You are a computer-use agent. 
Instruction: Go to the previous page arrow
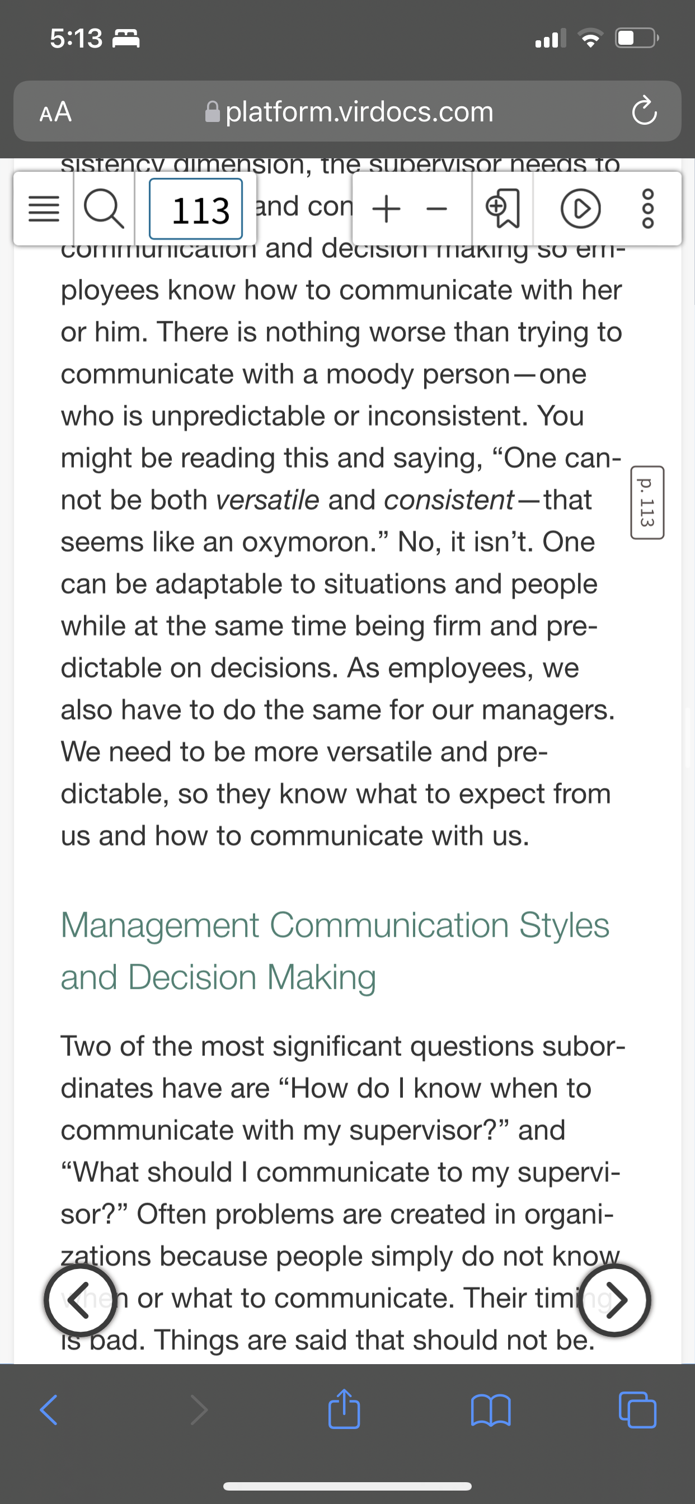click(x=80, y=1300)
